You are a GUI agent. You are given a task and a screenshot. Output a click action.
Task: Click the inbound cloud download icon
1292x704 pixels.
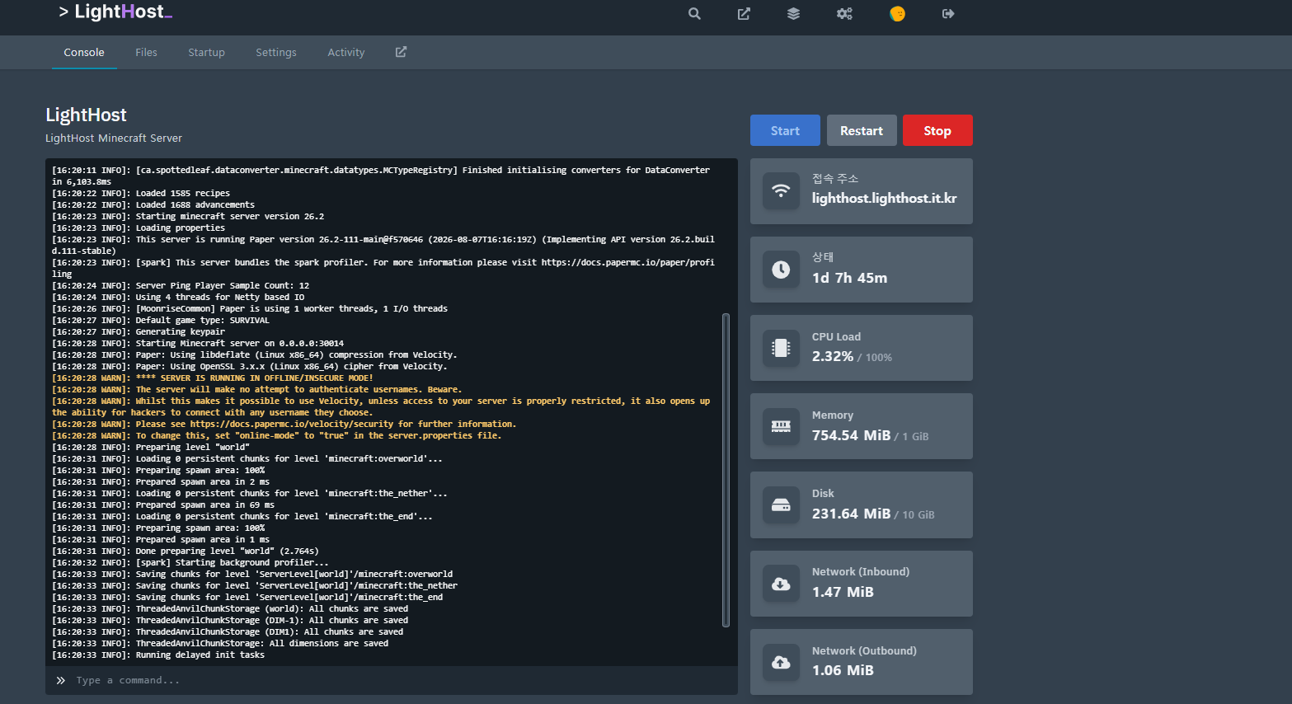[x=781, y=584]
